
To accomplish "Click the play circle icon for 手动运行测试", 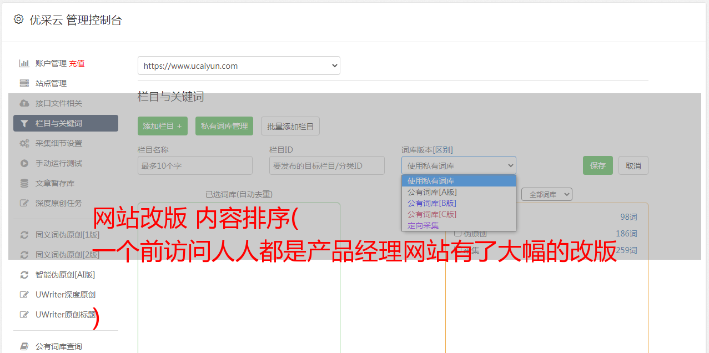I will [x=24, y=163].
